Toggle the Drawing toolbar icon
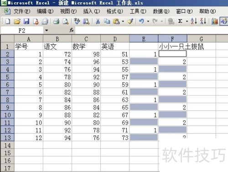Viewport: 228px width, 172px height. 224,21
